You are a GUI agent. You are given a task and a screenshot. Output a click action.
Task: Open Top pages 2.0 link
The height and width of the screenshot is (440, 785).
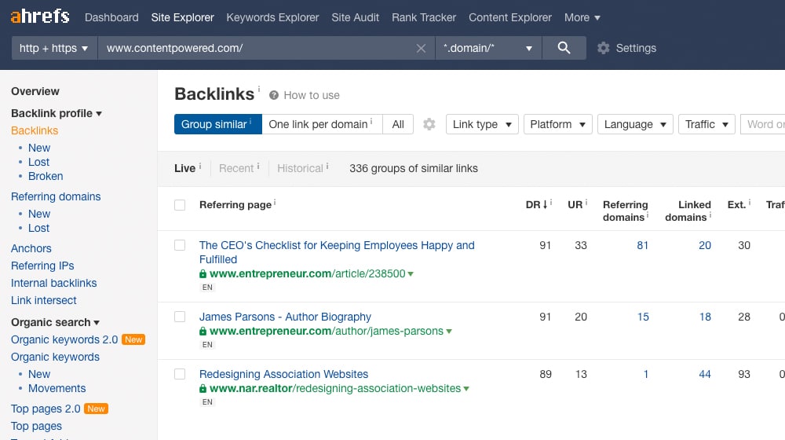pyautogui.click(x=46, y=409)
